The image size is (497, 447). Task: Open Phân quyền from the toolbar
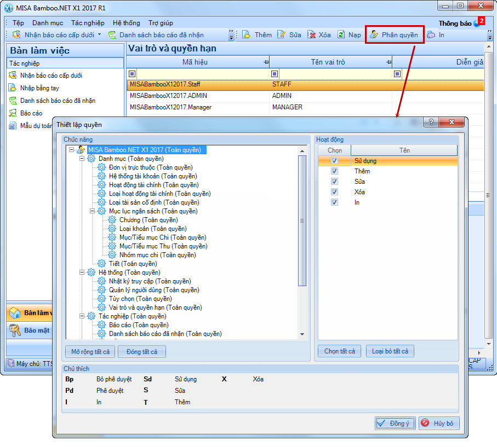tap(395, 35)
